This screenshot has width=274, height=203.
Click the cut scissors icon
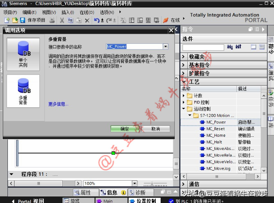(x=62, y=20)
